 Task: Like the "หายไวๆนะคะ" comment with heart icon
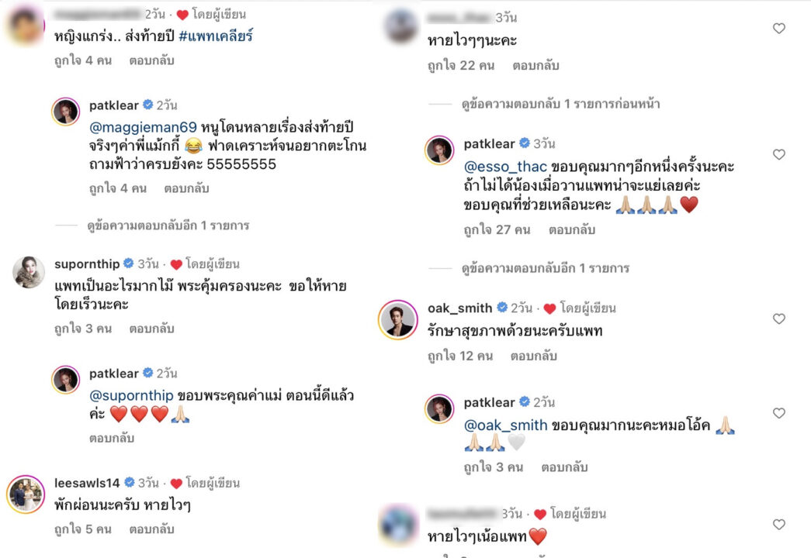[779, 29]
